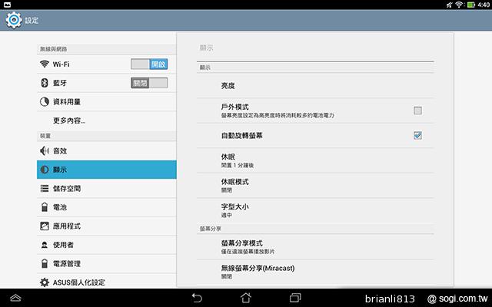Select 藍牙 in the settings sidebar
492x307 pixels.
click(107, 83)
